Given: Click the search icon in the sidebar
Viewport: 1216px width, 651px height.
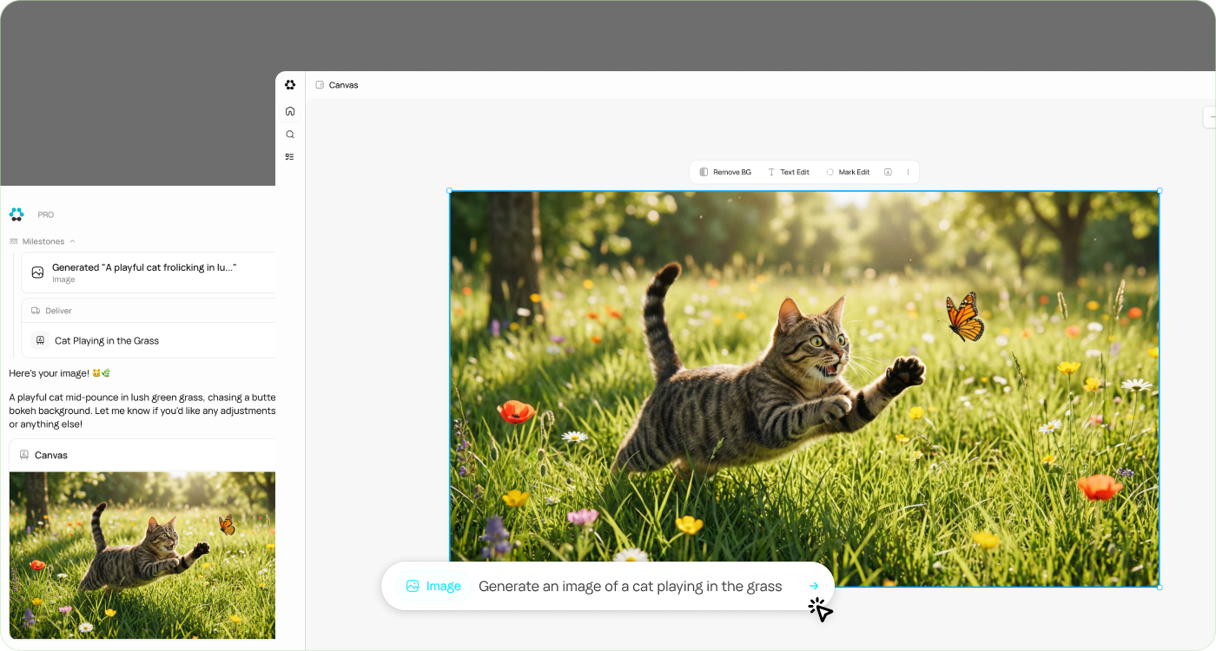Looking at the screenshot, I should point(290,135).
